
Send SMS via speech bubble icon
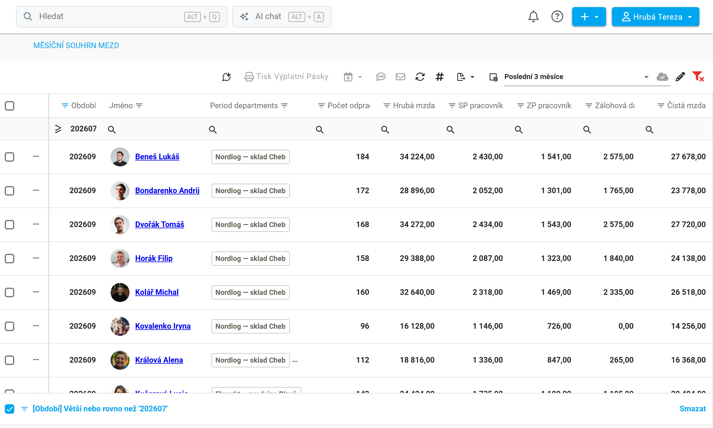click(381, 77)
